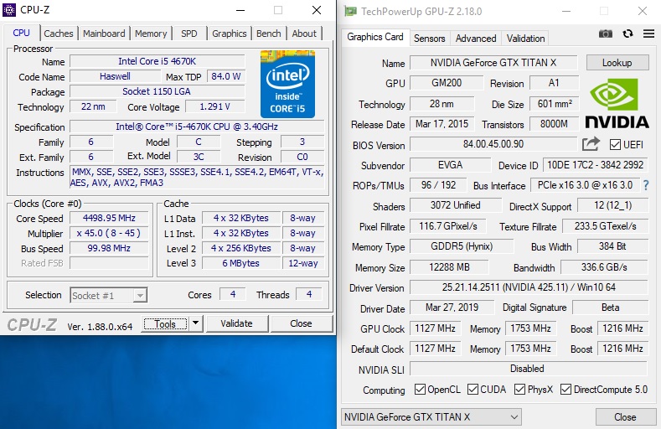Screen dimensions: 661x429
Task: Click the Intel Core i5 logo
Action: coord(287,84)
